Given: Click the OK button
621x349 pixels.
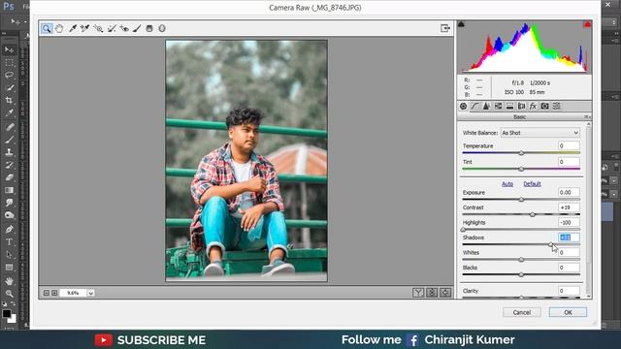Looking at the screenshot, I should point(568,312).
